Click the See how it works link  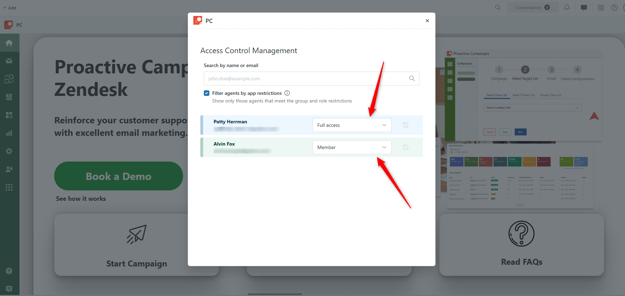[81, 199]
